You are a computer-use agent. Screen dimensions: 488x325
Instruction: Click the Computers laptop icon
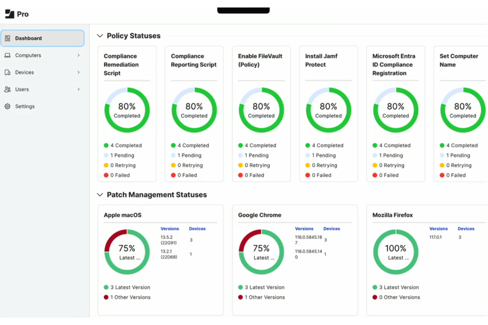click(x=7, y=55)
